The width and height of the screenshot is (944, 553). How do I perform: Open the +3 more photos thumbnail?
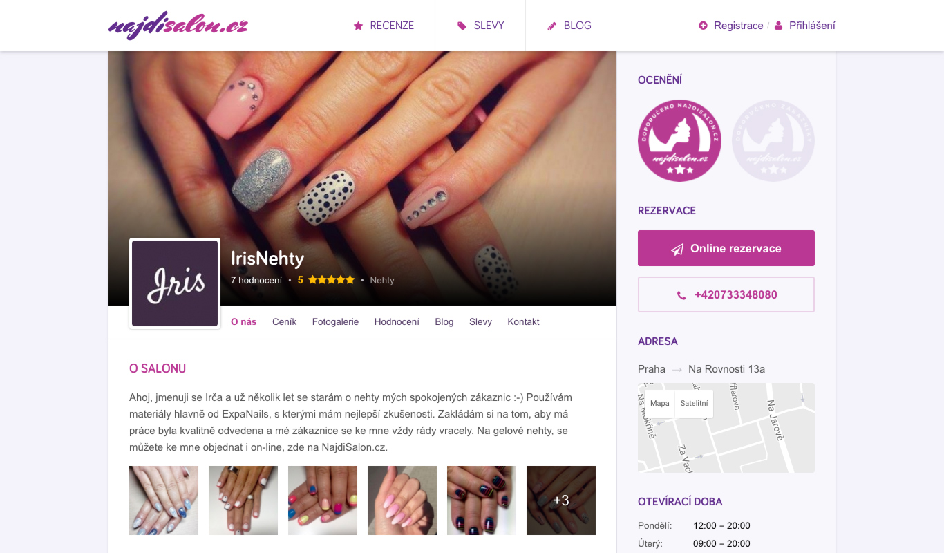pos(561,500)
